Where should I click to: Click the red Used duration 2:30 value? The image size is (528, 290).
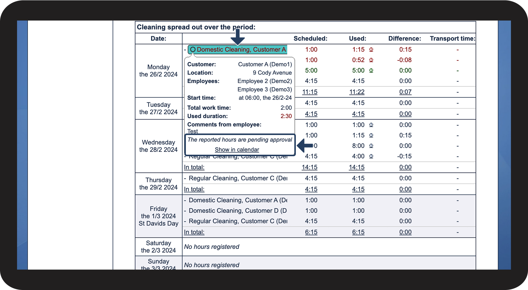(x=286, y=116)
